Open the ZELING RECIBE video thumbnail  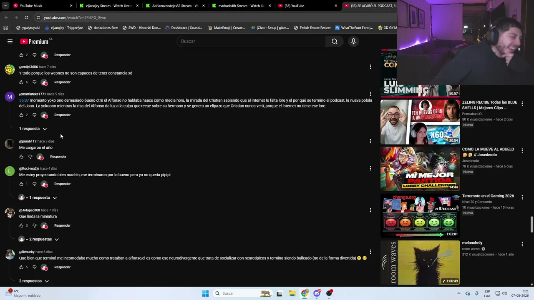tap(420, 122)
